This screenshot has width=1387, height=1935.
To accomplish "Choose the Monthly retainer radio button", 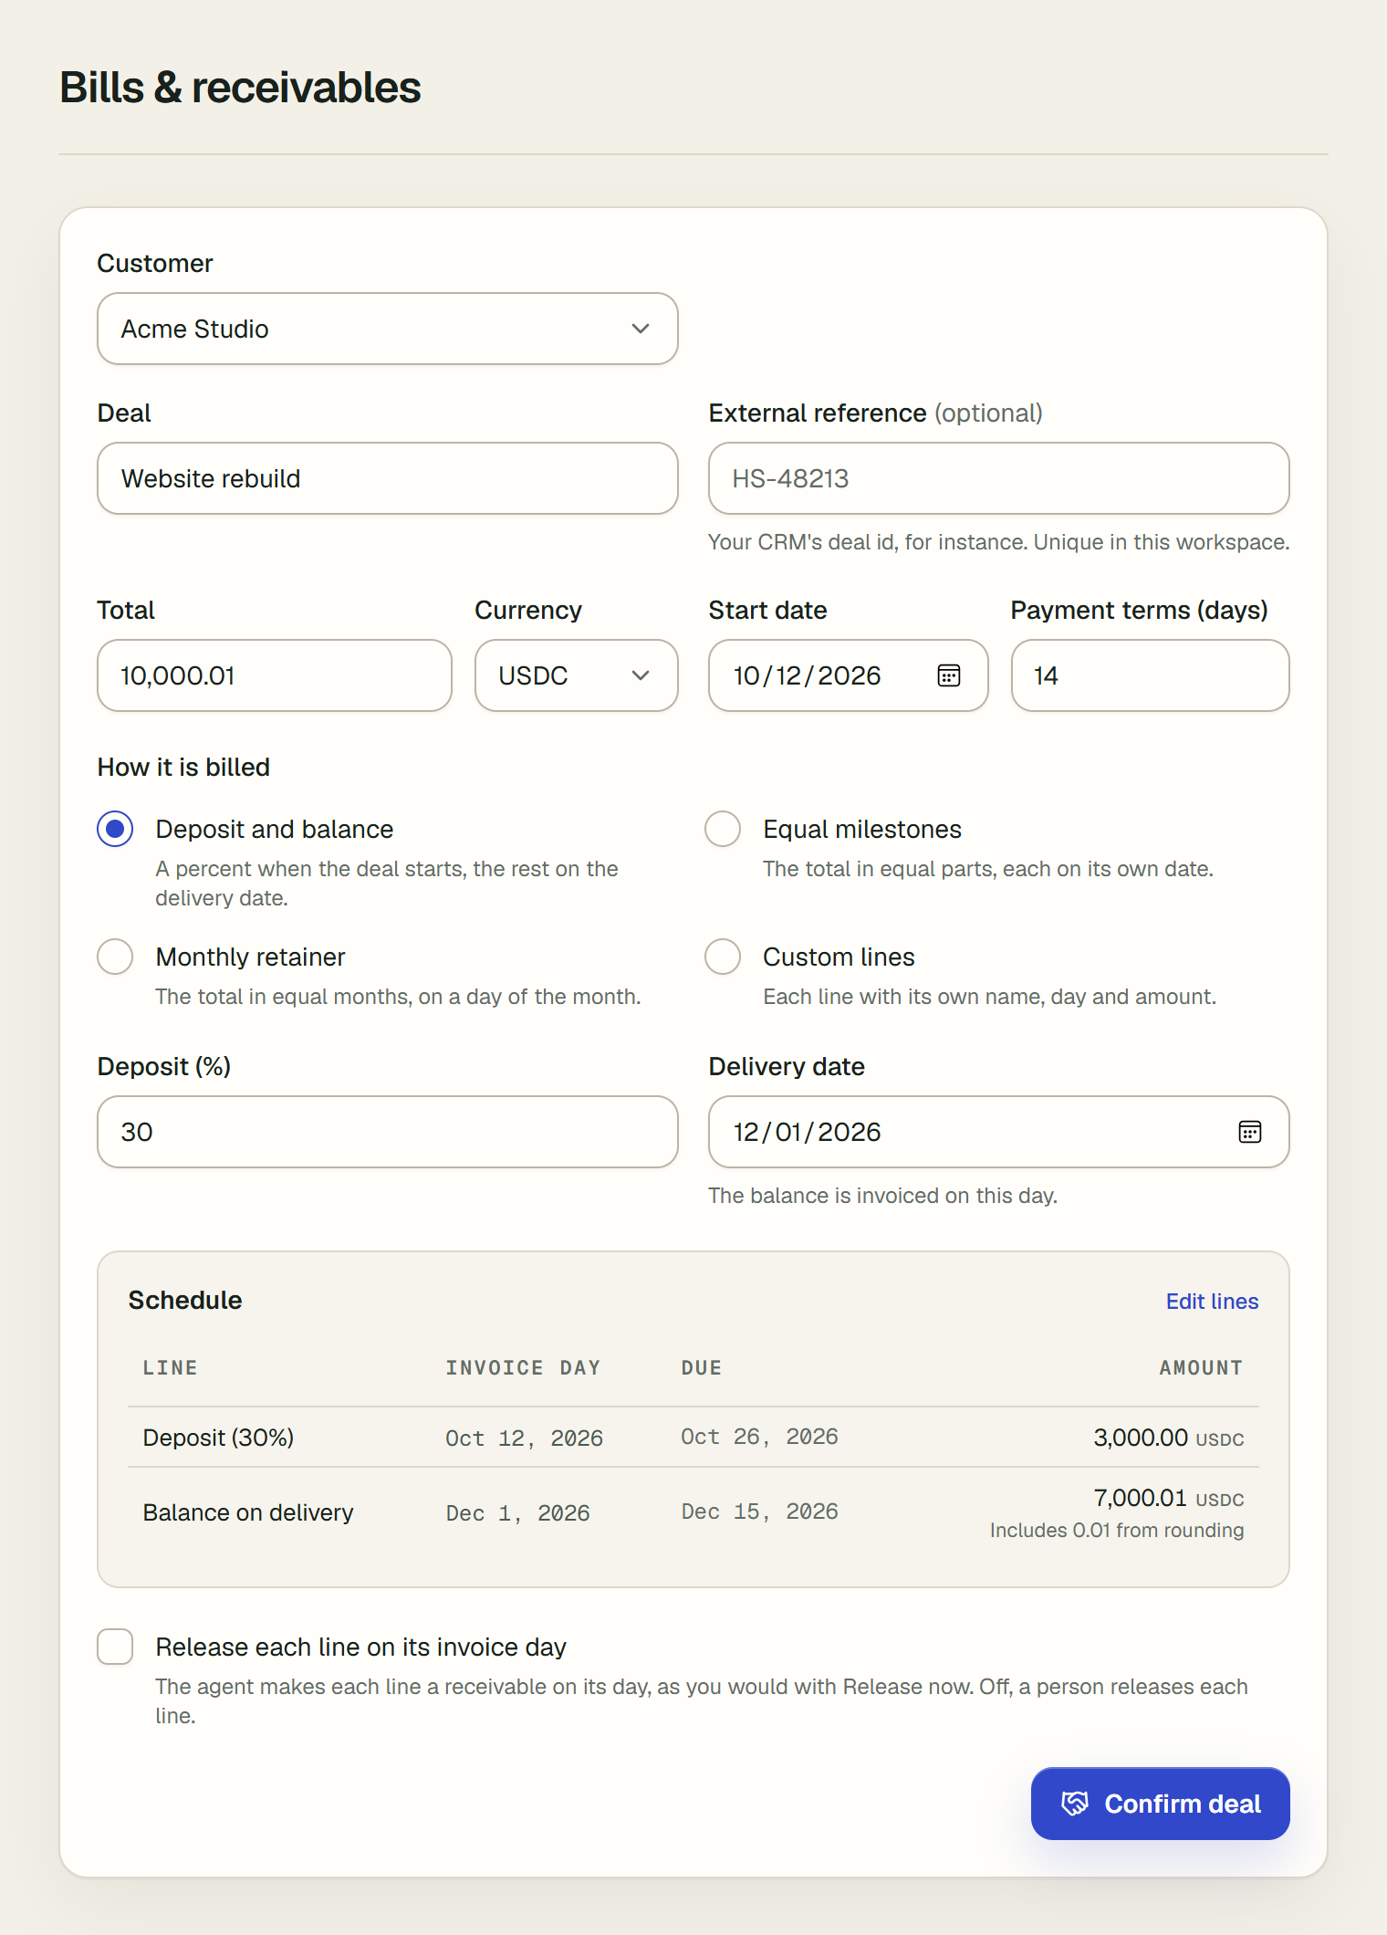I will 115,957.
